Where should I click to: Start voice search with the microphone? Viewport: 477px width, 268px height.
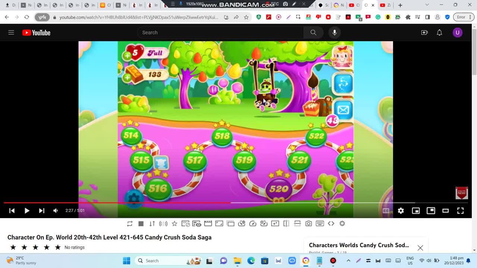[335, 32]
